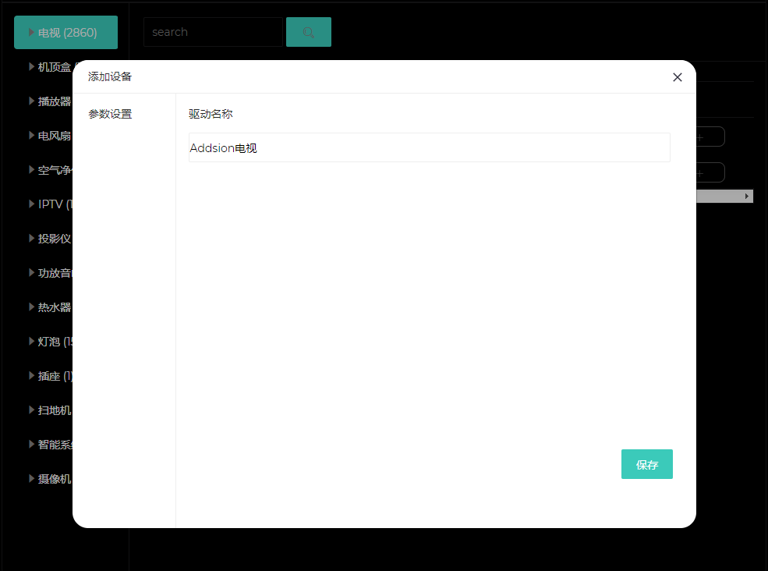Screen dimensions: 768x571
Task: Focus the search input box
Action: click(213, 32)
